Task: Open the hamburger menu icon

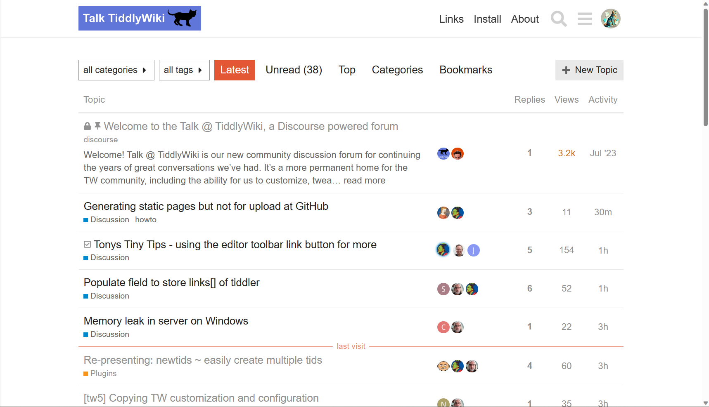Action: click(585, 19)
